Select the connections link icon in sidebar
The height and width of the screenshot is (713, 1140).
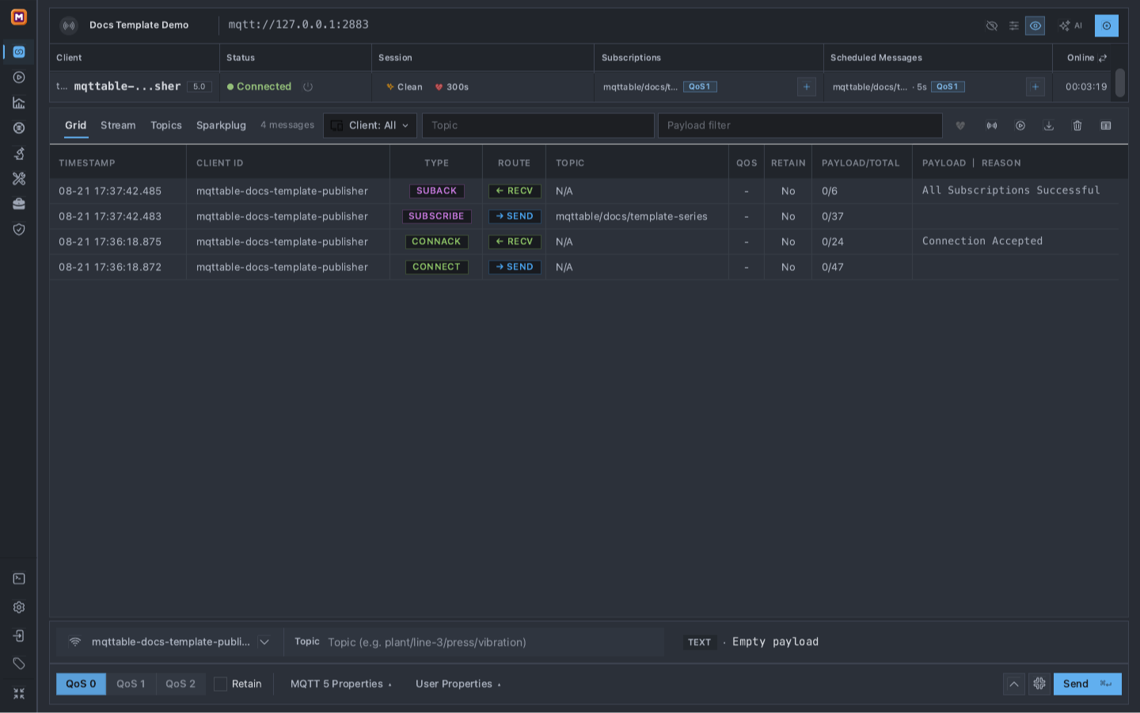click(x=19, y=52)
